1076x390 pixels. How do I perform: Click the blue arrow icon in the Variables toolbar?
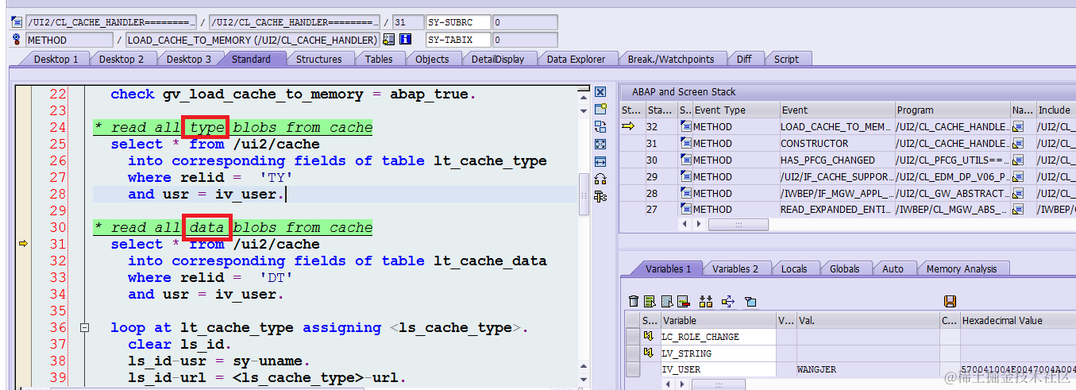pos(728,301)
